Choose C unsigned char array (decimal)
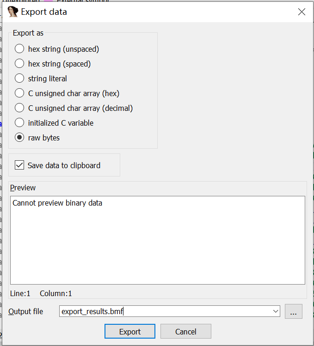 (19, 108)
